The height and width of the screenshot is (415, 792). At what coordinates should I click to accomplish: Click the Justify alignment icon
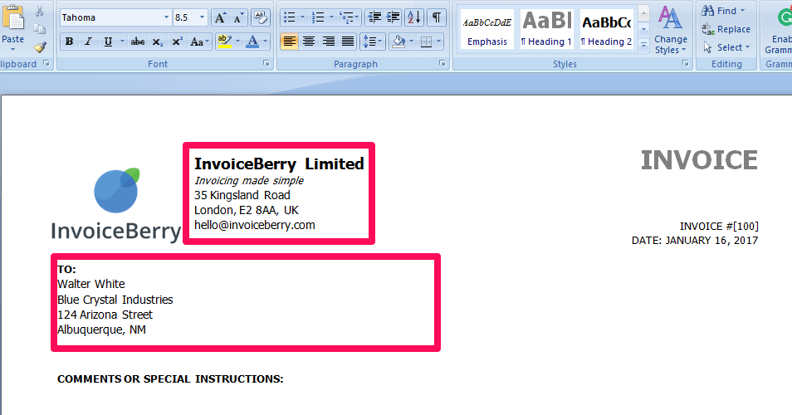(x=348, y=41)
